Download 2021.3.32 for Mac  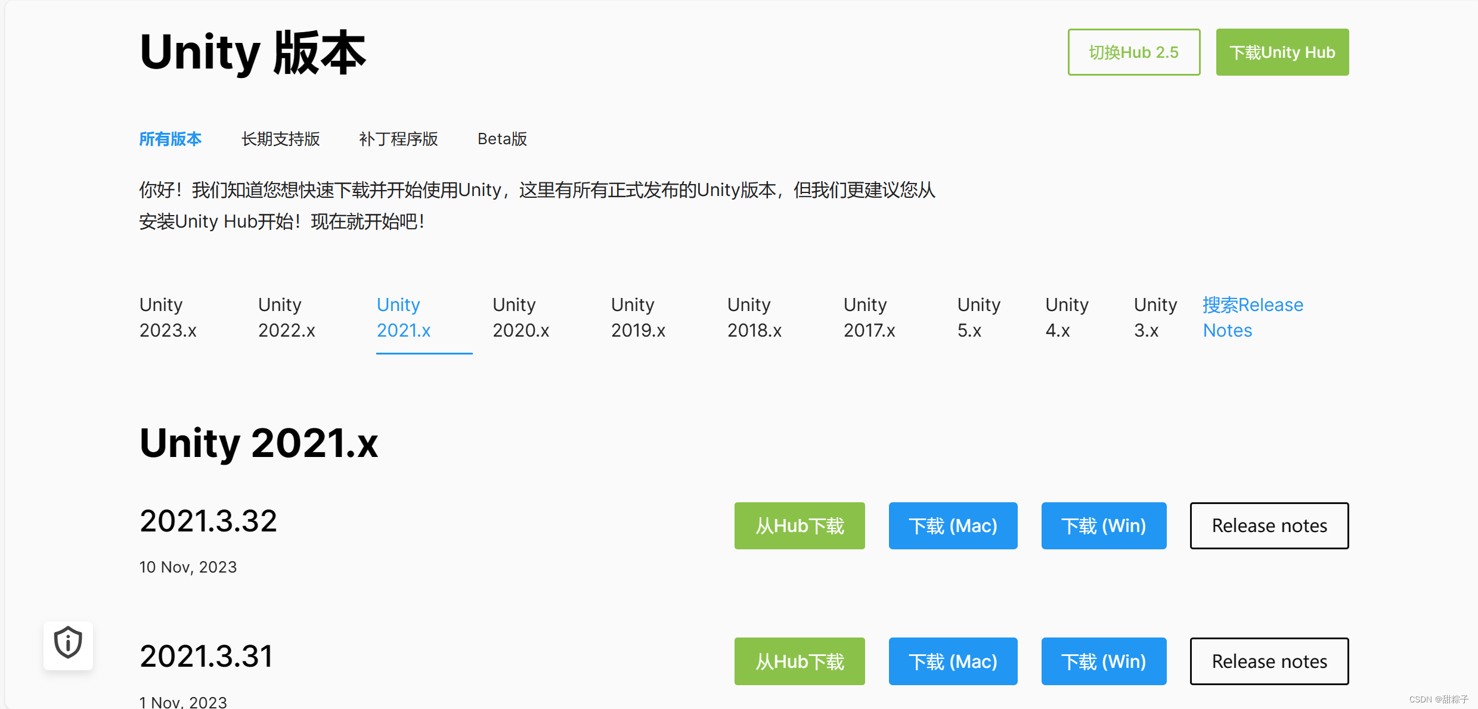coord(952,525)
